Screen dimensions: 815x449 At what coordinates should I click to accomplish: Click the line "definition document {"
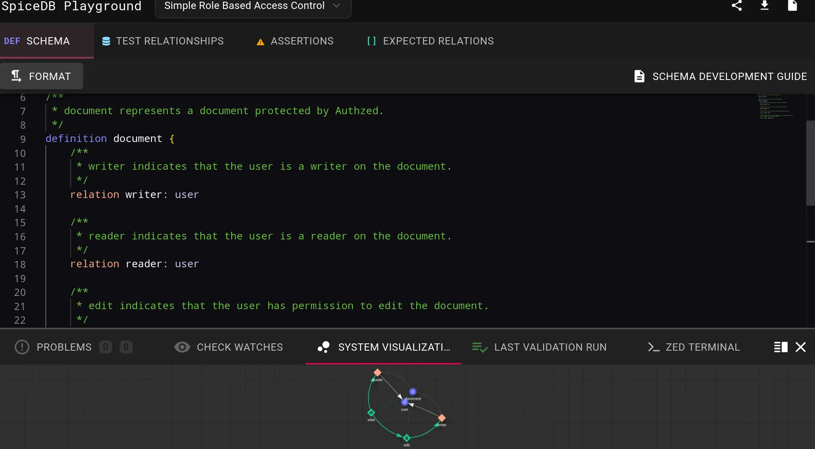tap(110, 139)
